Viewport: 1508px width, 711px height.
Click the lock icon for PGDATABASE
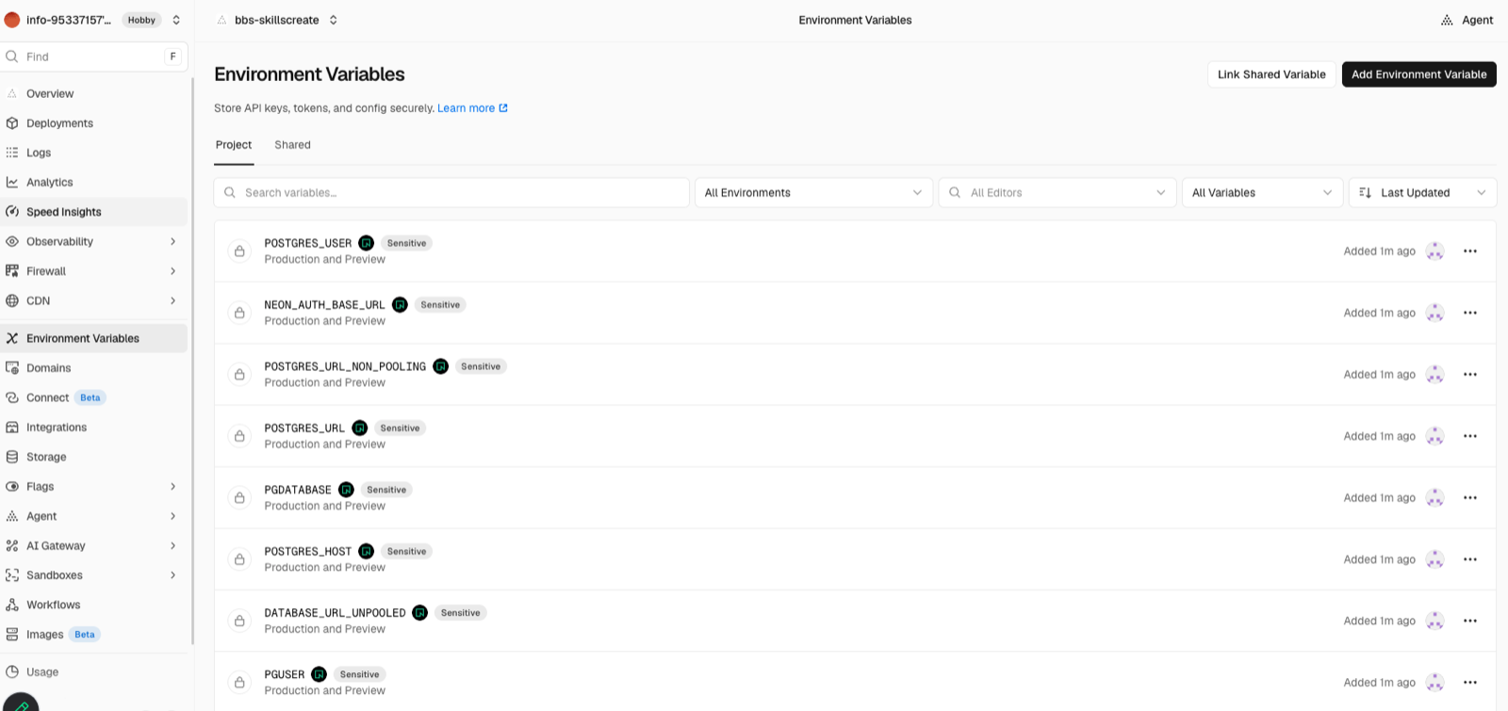click(x=239, y=498)
